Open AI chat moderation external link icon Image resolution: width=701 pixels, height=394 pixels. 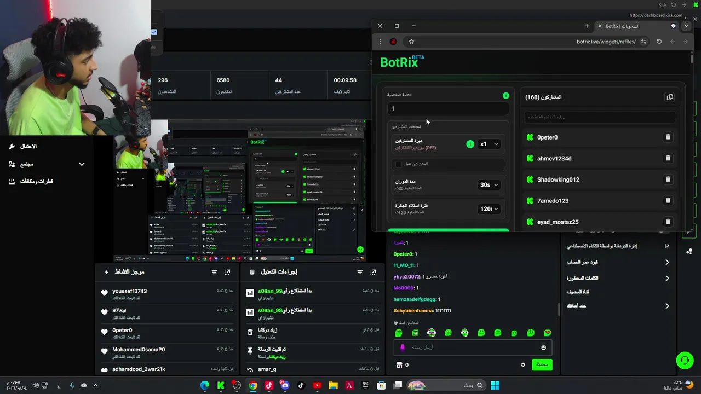coord(667,246)
